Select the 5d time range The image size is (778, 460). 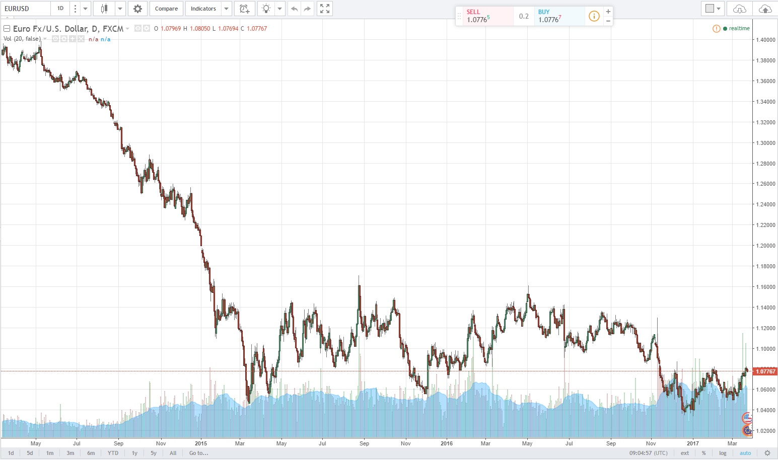click(30, 453)
